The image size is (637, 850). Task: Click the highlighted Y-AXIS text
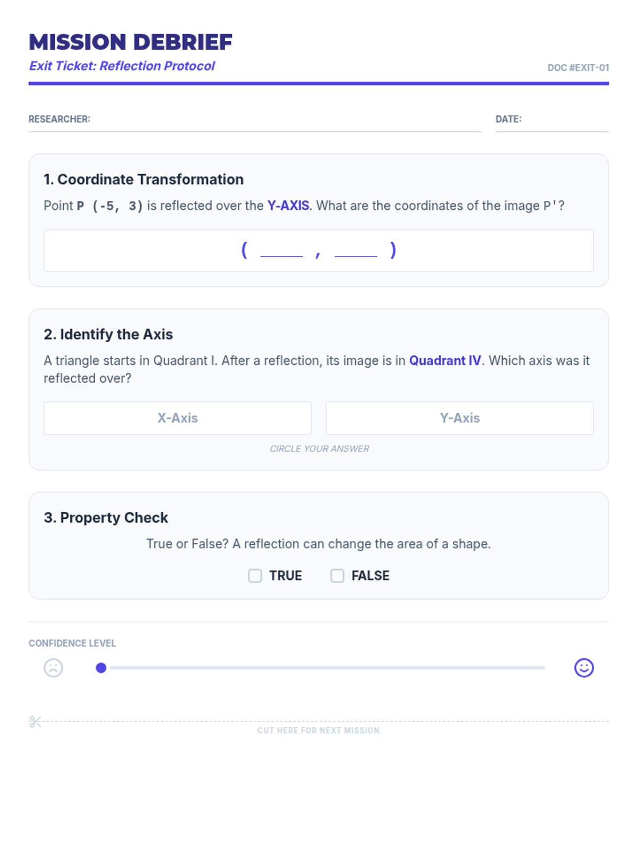pyautogui.click(x=288, y=206)
